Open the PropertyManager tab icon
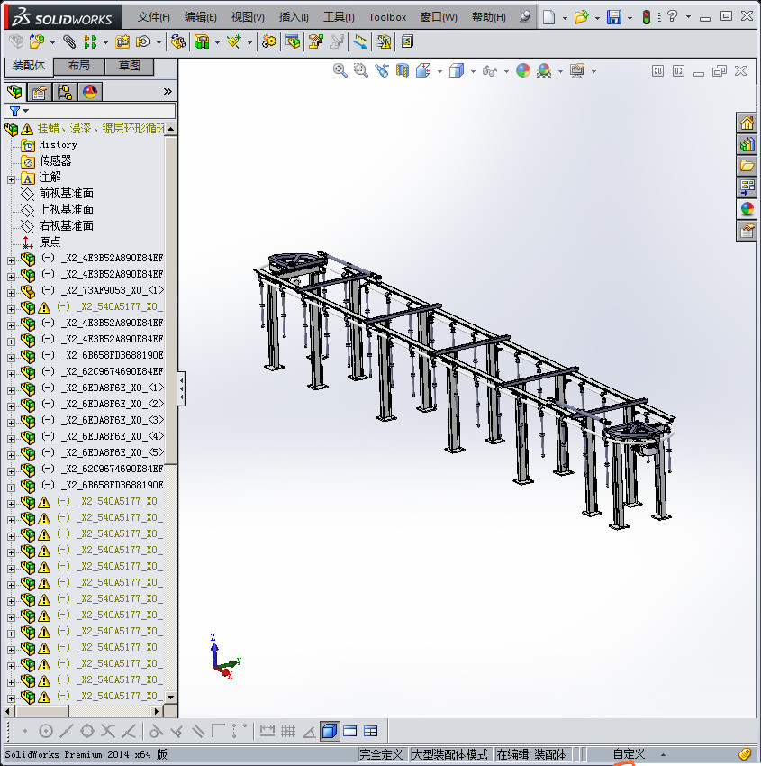The image size is (761, 766). (40, 92)
